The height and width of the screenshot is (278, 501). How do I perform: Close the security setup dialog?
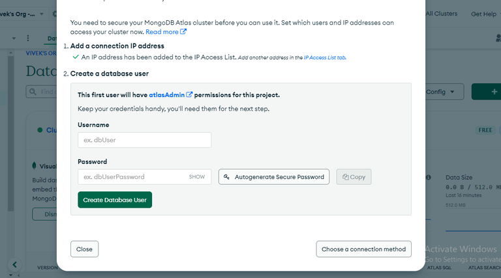tap(84, 249)
